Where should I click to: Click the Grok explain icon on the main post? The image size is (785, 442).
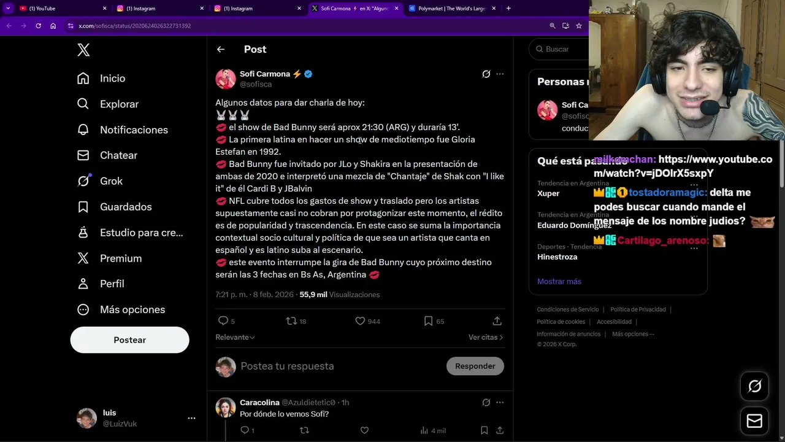486,74
